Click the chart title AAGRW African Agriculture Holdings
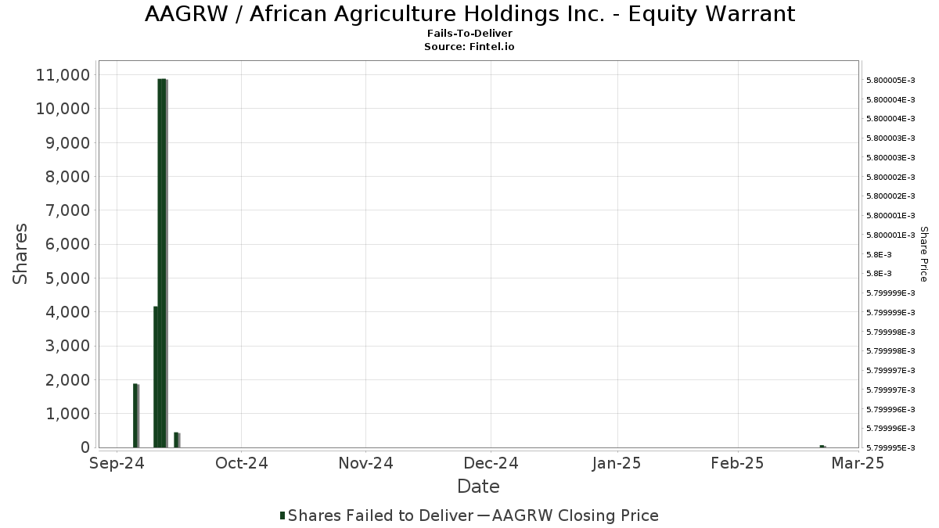Viewport: 939px width, 528px height. (469, 14)
